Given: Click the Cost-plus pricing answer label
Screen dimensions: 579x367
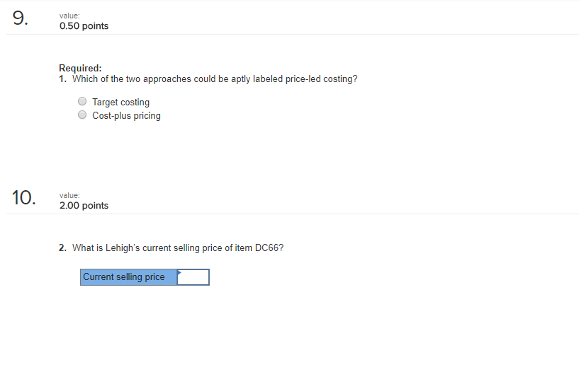Looking at the screenshot, I should point(126,116).
